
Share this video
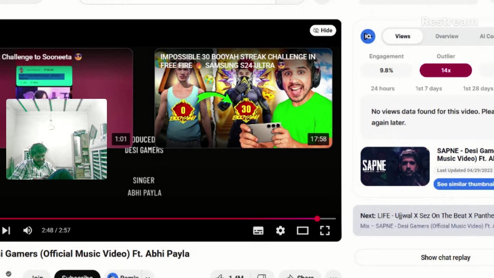coord(301,276)
